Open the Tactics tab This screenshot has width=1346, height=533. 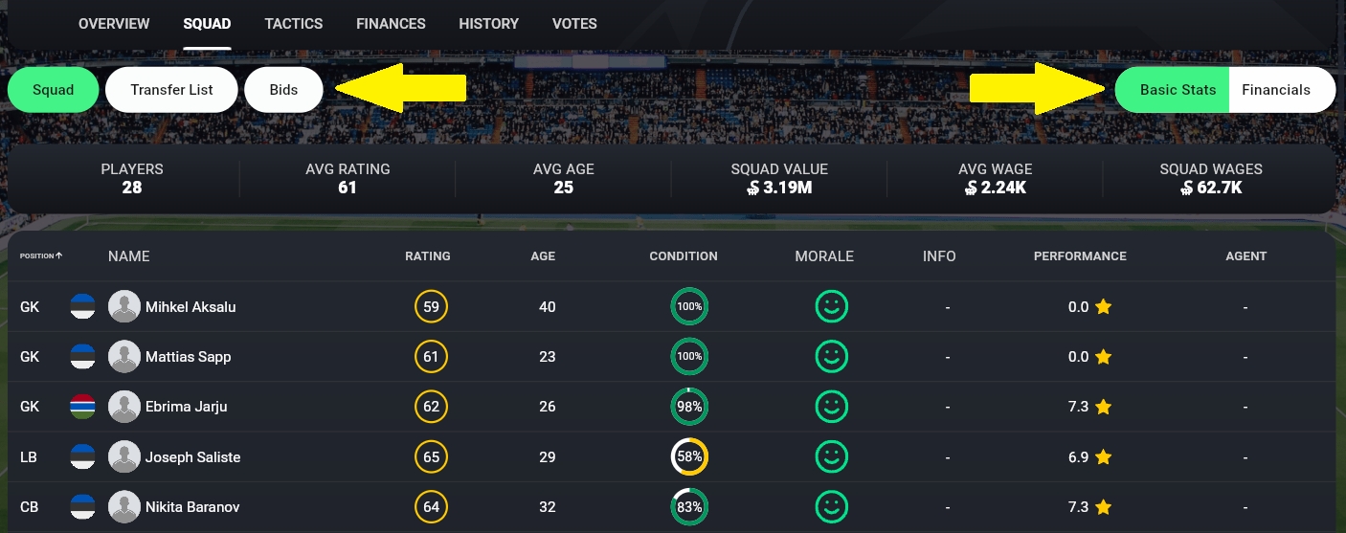294,24
